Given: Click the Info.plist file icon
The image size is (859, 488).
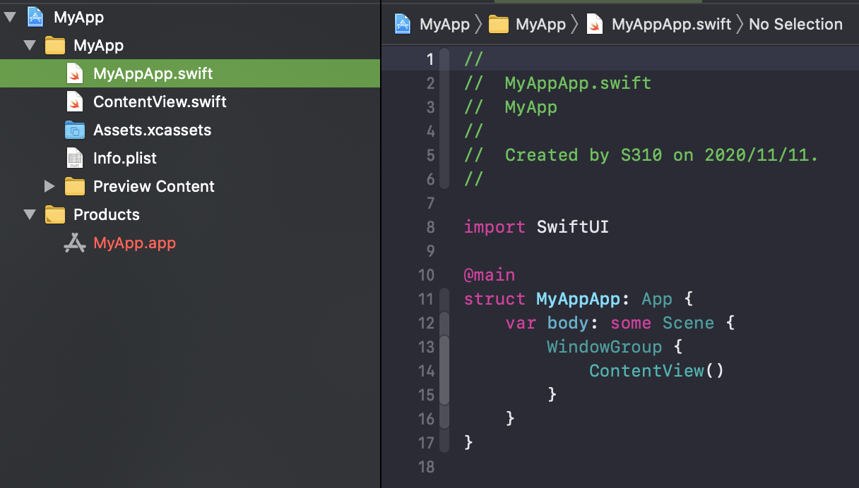Looking at the screenshot, I should coord(74,158).
